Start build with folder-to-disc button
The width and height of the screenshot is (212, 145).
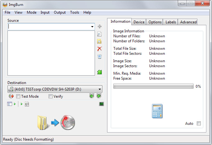(x=56, y=123)
